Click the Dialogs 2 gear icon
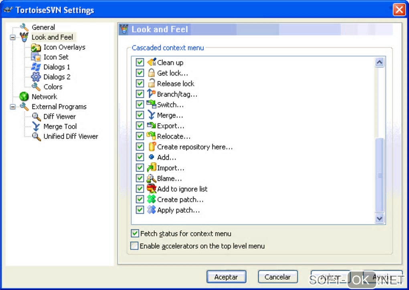The width and height of the screenshot is (409, 290). (x=36, y=77)
